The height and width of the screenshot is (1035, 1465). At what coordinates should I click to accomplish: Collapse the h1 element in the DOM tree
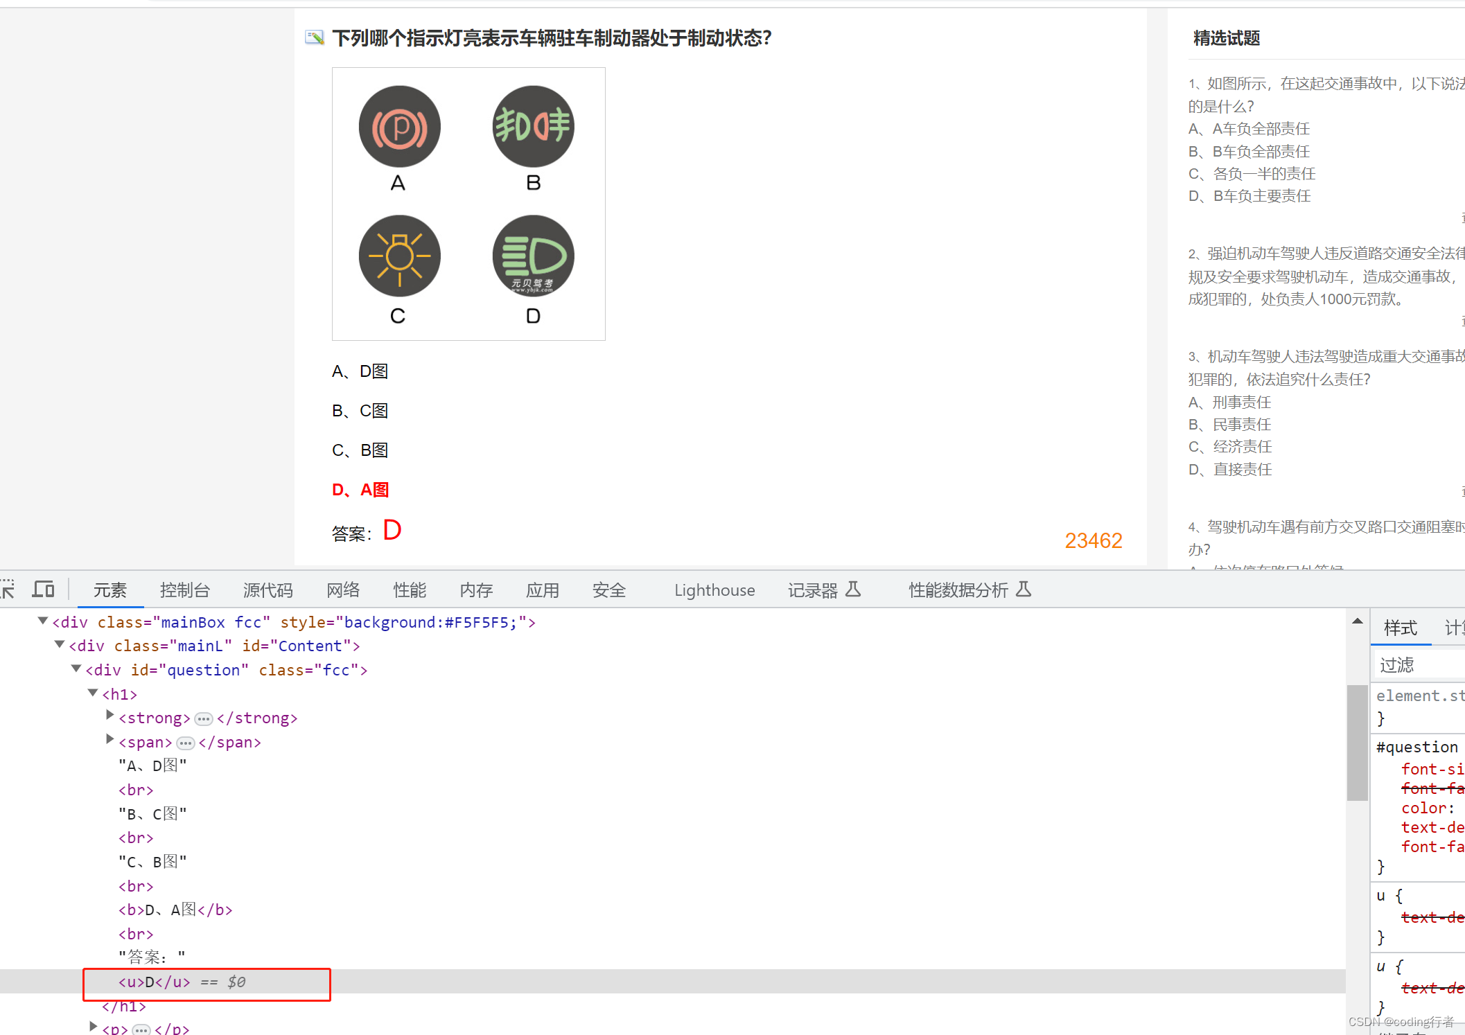[93, 693]
